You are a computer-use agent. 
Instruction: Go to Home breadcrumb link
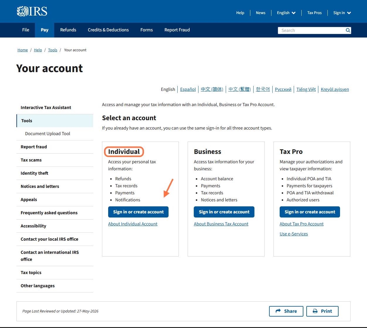point(23,50)
